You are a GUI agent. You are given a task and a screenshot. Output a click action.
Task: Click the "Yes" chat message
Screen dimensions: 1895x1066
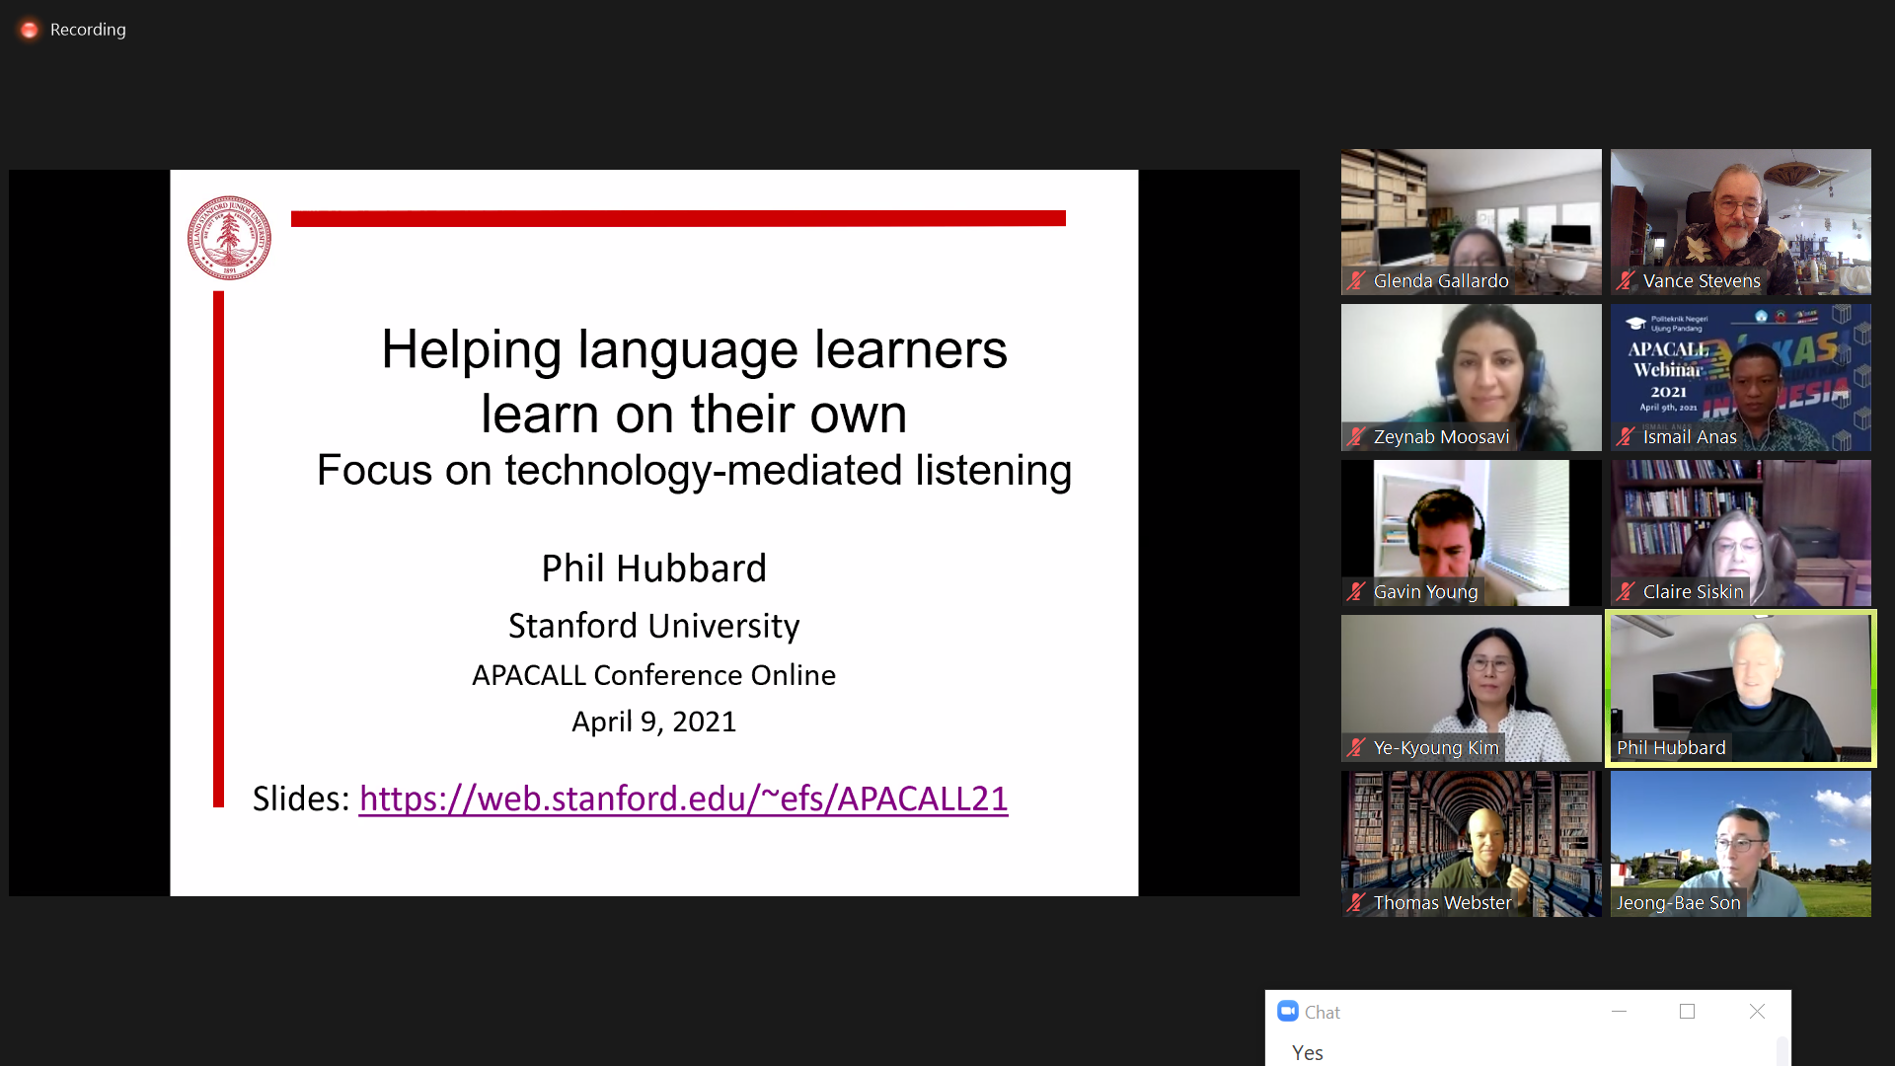coord(1308,1052)
